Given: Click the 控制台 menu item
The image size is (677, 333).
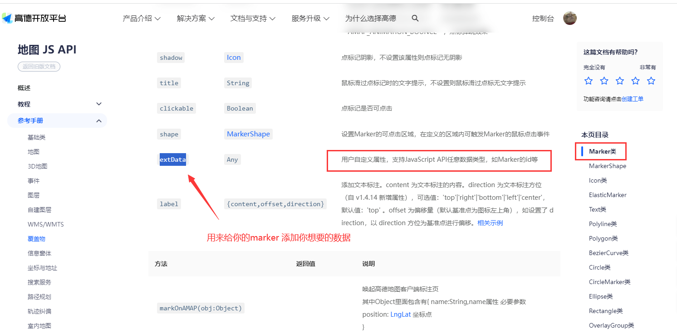Looking at the screenshot, I should [543, 18].
